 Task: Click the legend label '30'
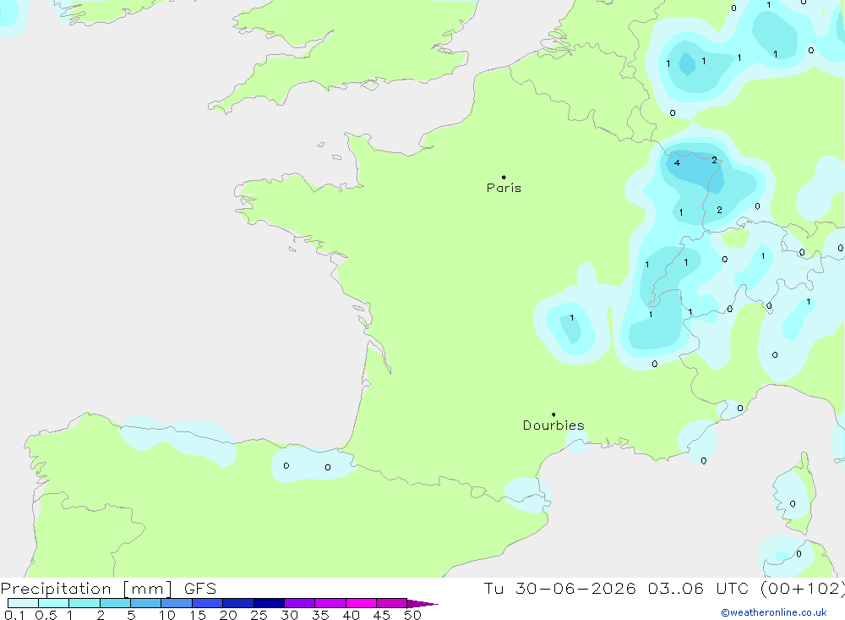289,615
